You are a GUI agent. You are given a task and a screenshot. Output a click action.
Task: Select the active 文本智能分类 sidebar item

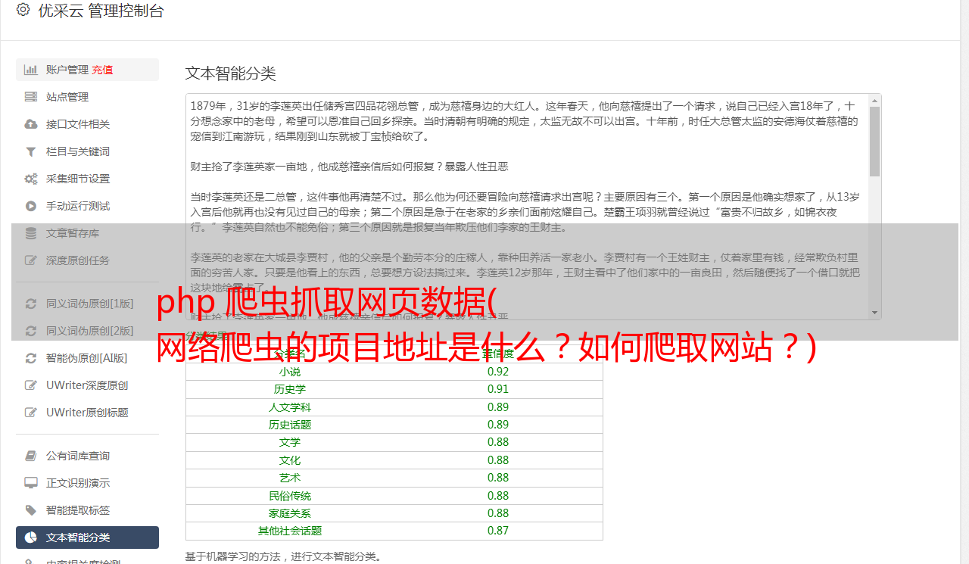tap(87, 538)
